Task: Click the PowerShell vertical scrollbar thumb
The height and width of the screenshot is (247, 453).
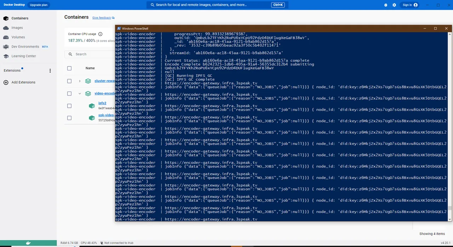Action: click(x=450, y=208)
